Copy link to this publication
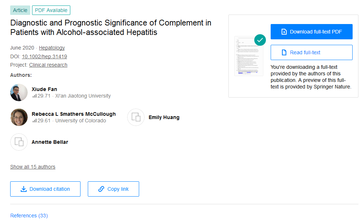This screenshot has width=361, height=221. point(113,189)
